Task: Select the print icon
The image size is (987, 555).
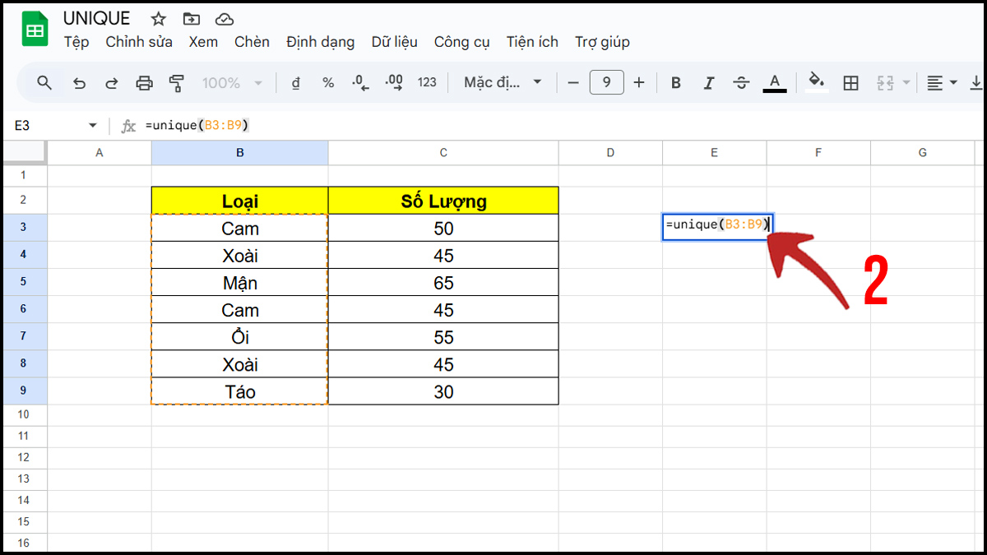Action: point(144,82)
